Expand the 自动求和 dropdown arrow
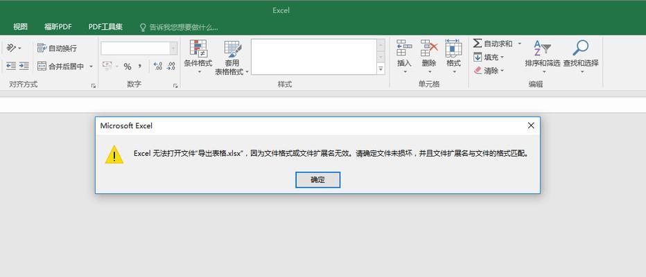646x277 pixels. 519,43
